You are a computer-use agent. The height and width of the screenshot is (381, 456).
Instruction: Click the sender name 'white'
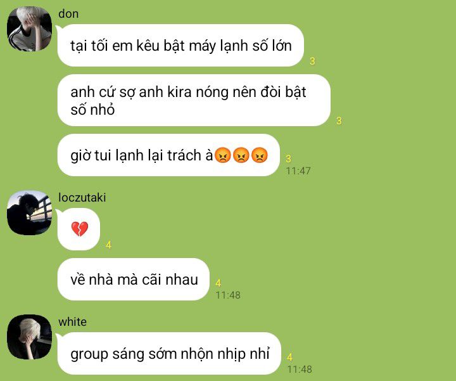coord(72,322)
